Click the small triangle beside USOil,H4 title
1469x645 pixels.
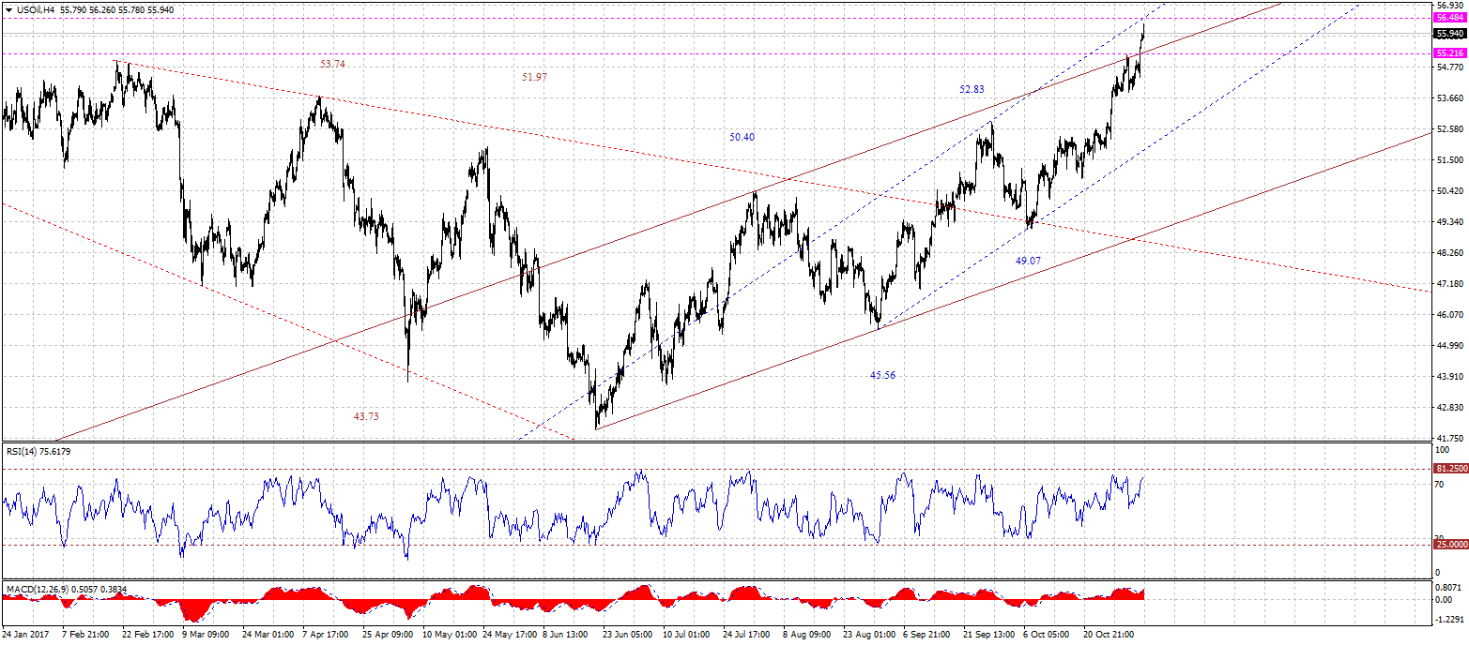pyautogui.click(x=8, y=9)
